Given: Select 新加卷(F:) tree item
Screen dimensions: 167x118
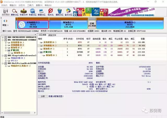Looking at the screenshot, I should (16, 48).
